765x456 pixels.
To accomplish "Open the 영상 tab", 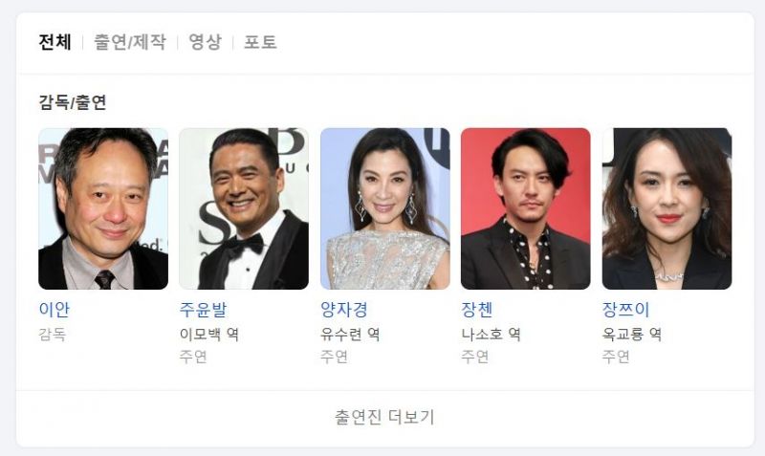I will click(205, 42).
